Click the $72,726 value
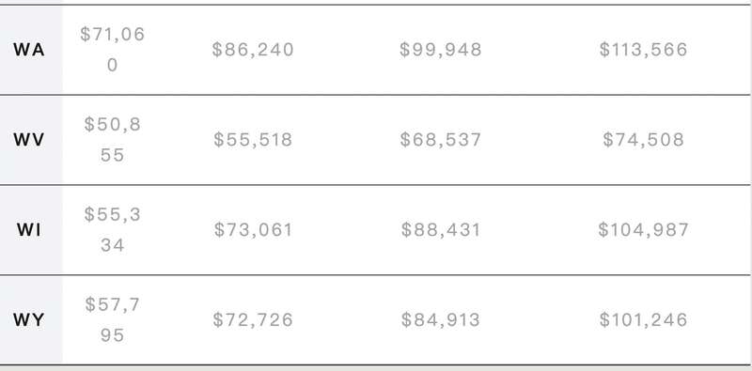This screenshot has width=752, height=371. pos(253,319)
